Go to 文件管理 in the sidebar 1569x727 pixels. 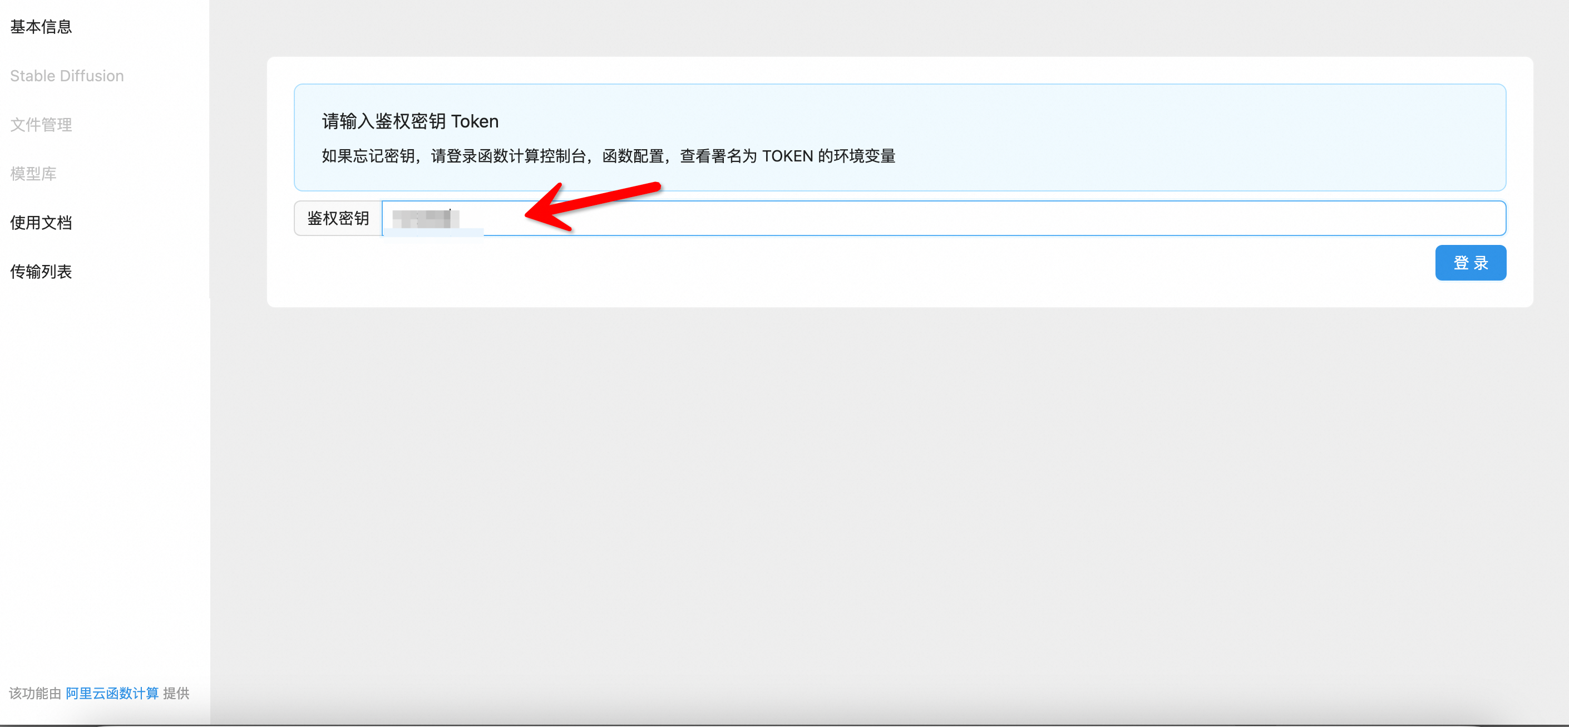pyautogui.click(x=41, y=125)
